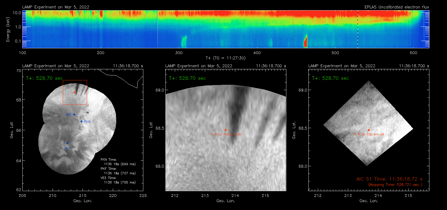Click the green 'T+: 528.70 sec' in the middle panel
447x210 pixels.
pos(187,78)
